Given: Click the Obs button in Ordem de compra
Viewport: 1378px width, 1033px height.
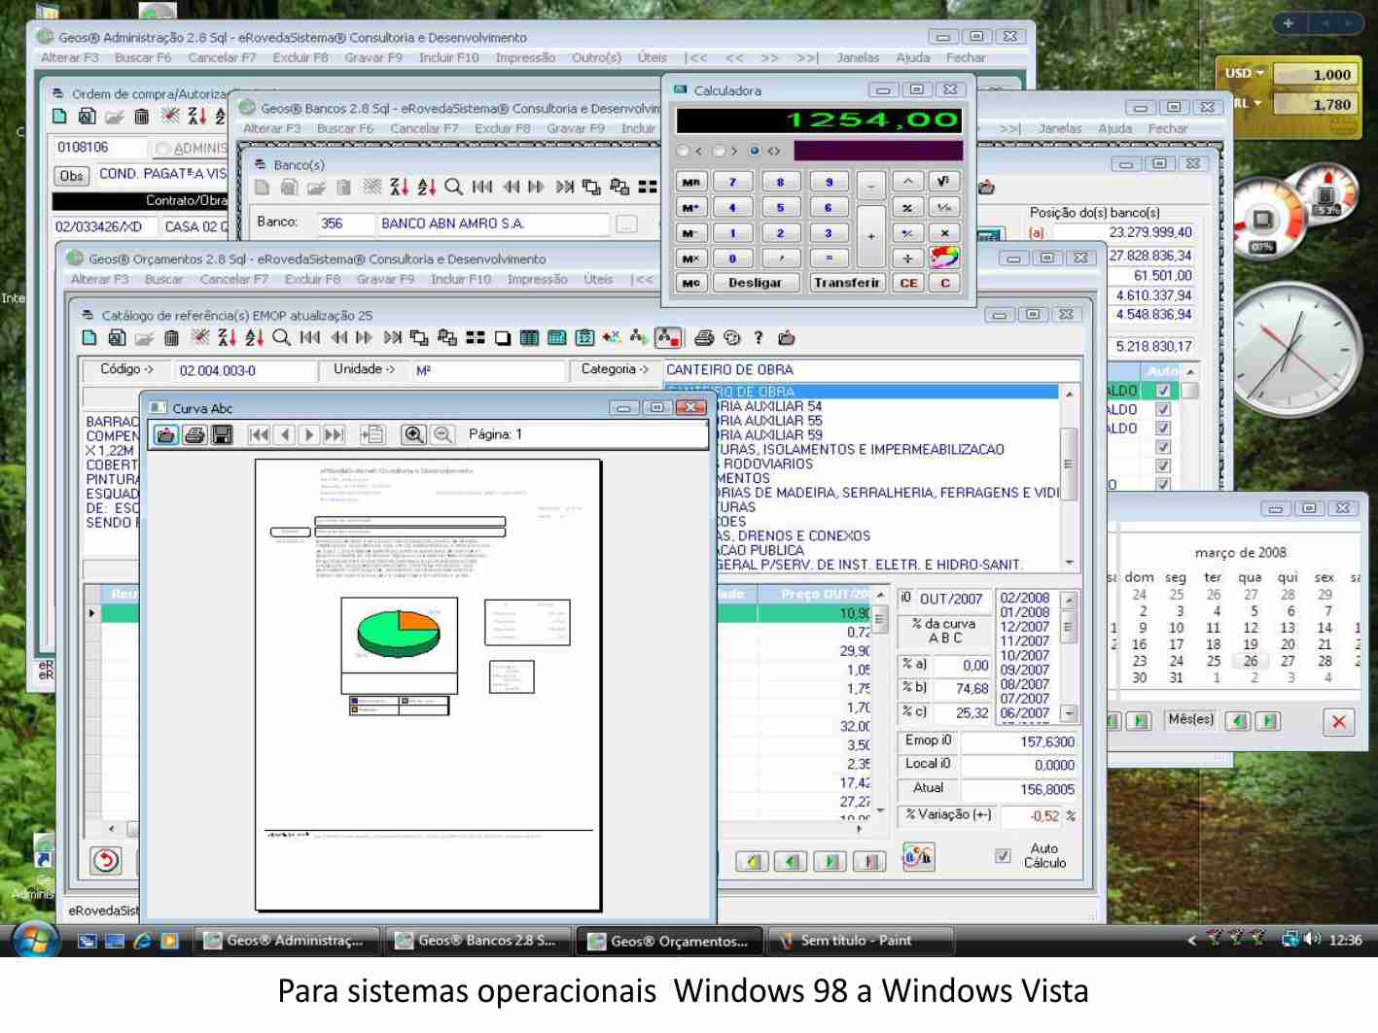Looking at the screenshot, I should [x=72, y=176].
